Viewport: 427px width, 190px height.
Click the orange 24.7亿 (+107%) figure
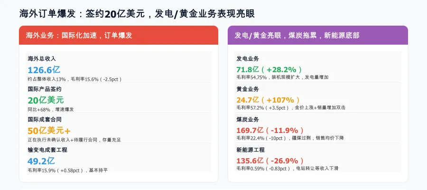point(268,100)
